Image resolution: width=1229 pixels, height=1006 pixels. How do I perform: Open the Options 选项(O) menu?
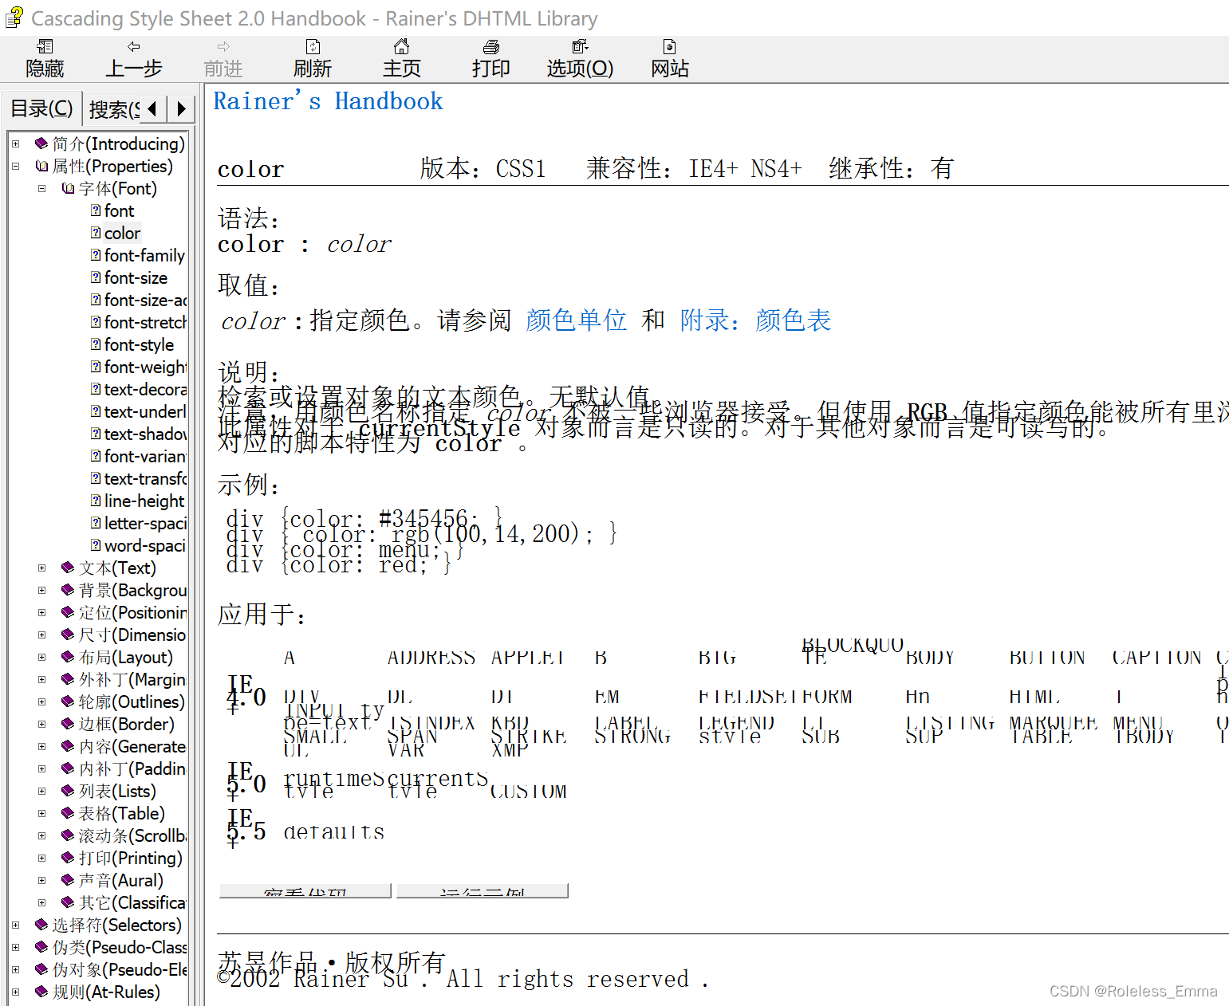pyautogui.click(x=581, y=59)
